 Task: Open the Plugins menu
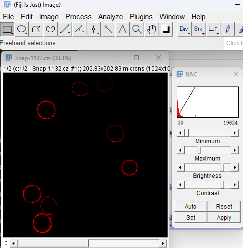click(141, 17)
